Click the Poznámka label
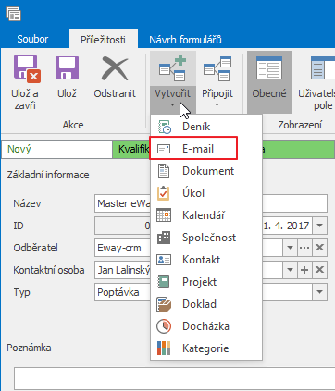The width and height of the screenshot is (335, 391). [29, 348]
